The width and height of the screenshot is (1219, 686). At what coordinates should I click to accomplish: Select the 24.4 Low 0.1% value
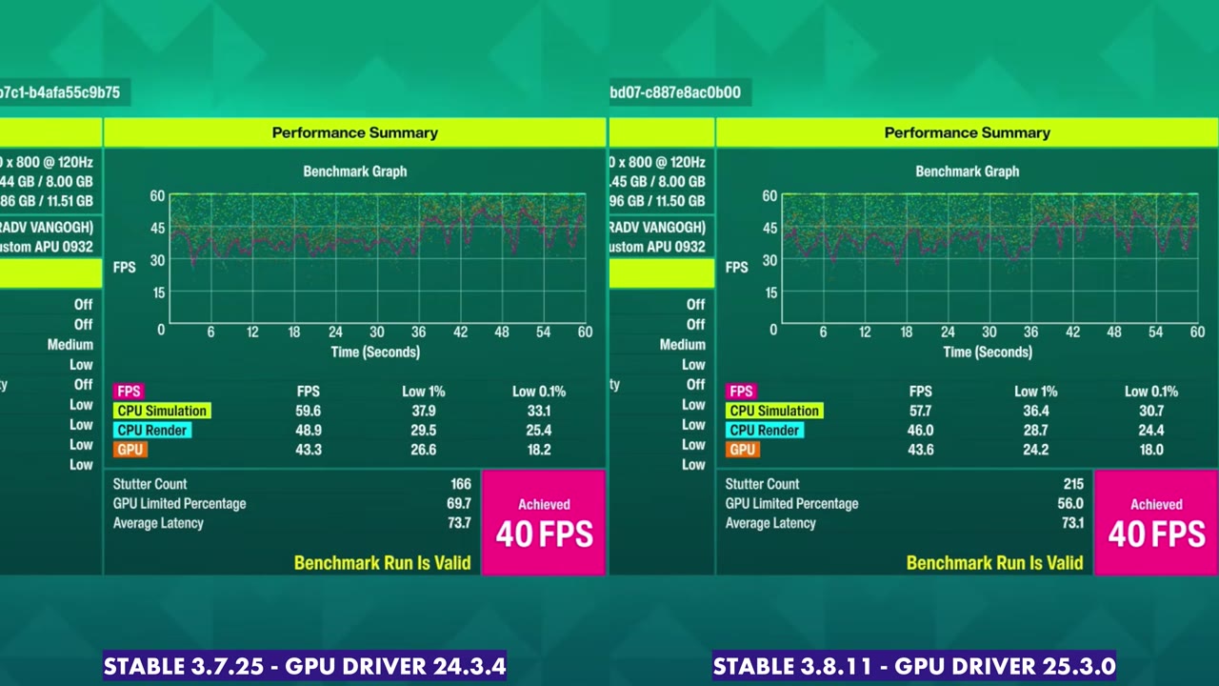coord(1151,431)
